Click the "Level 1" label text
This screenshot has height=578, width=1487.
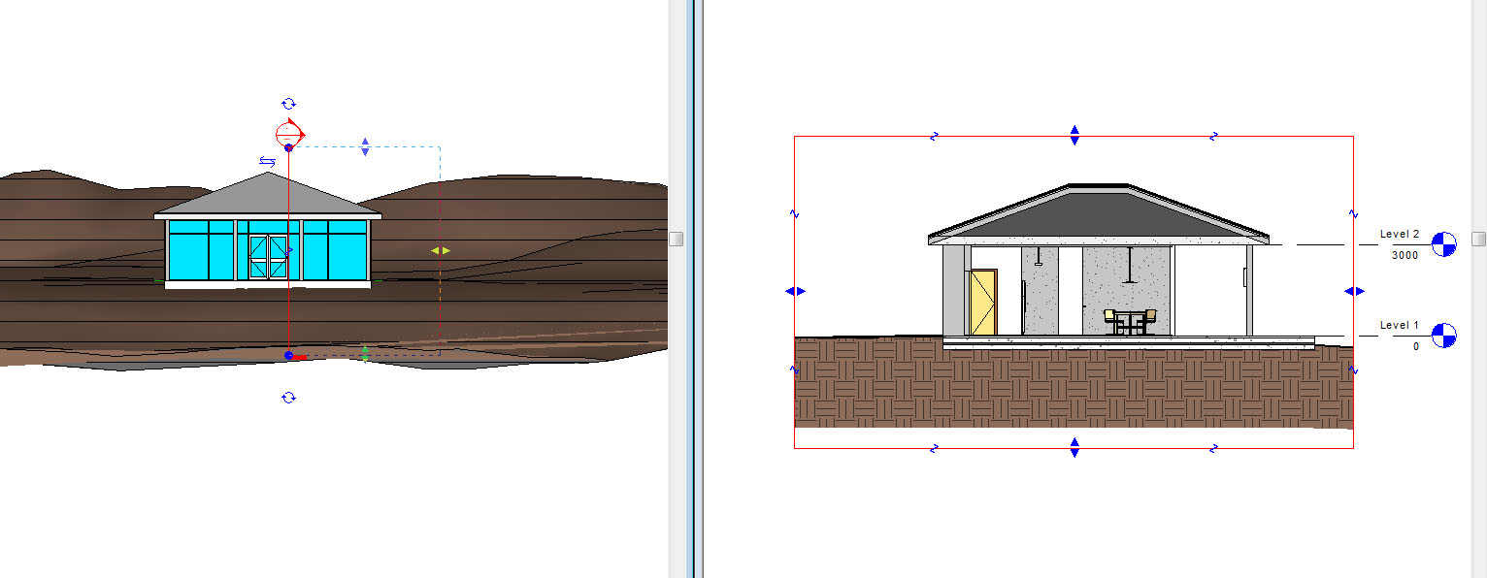[x=1400, y=326]
